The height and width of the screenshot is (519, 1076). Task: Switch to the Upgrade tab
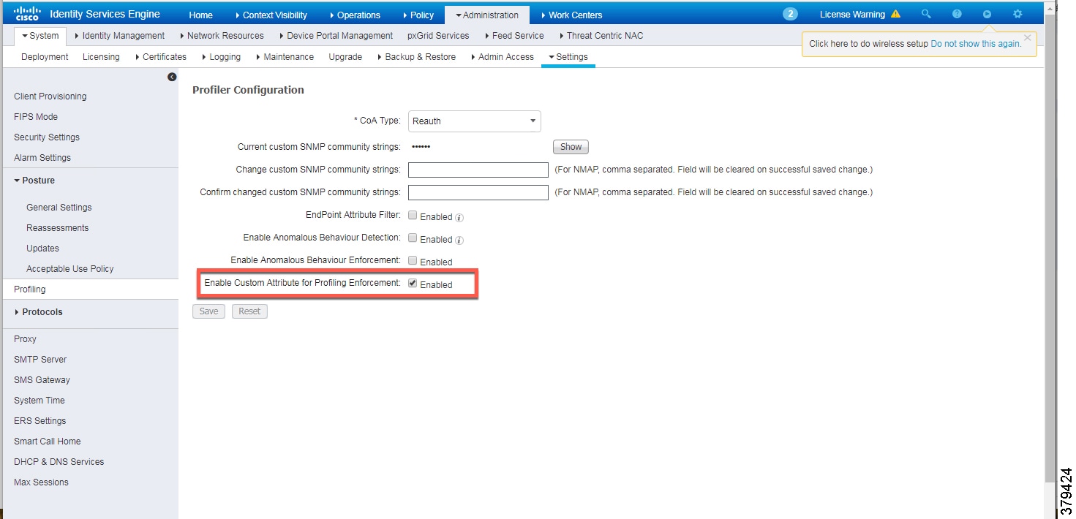(x=345, y=57)
